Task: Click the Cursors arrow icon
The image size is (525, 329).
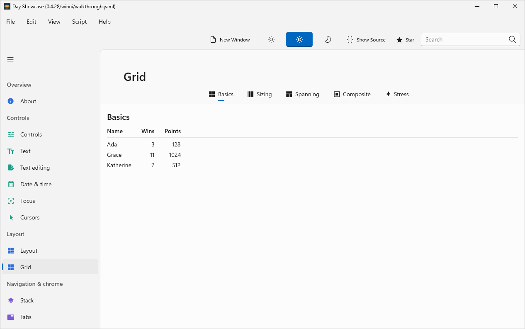Action: 11,217
